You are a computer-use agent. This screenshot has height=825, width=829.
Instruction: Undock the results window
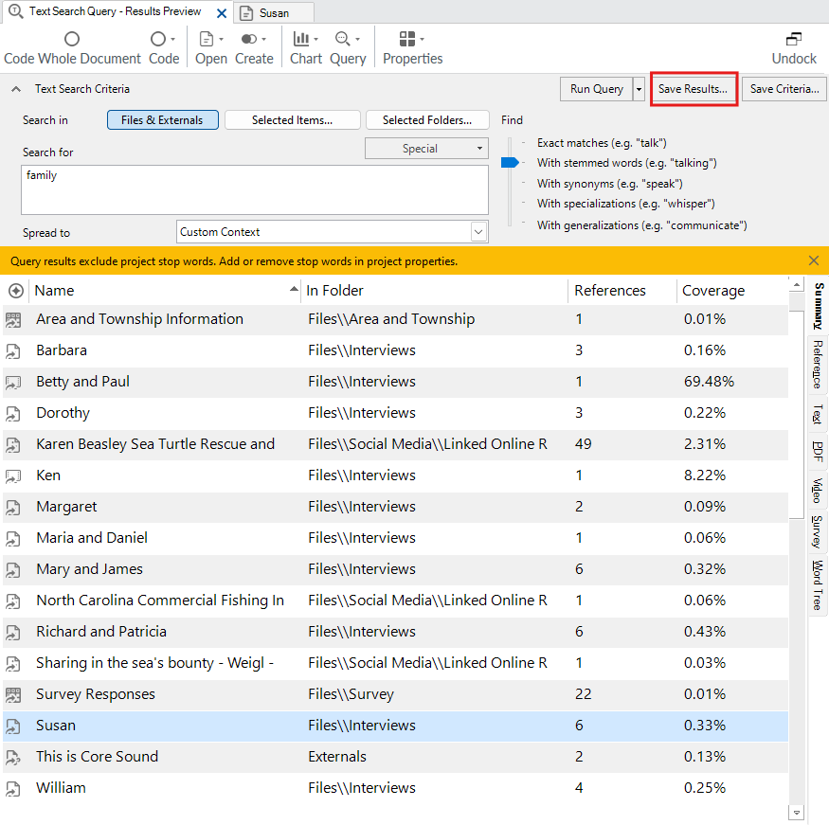pyautogui.click(x=794, y=47)
